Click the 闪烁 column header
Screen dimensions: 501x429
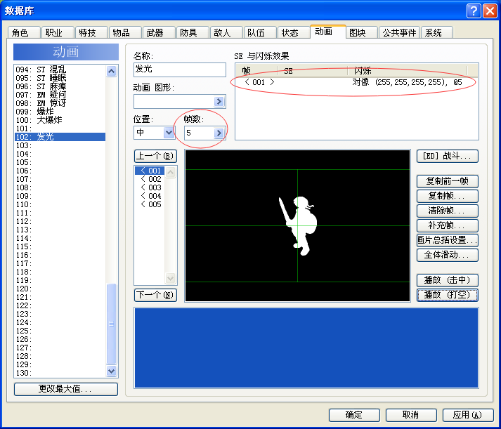point(408,70)
